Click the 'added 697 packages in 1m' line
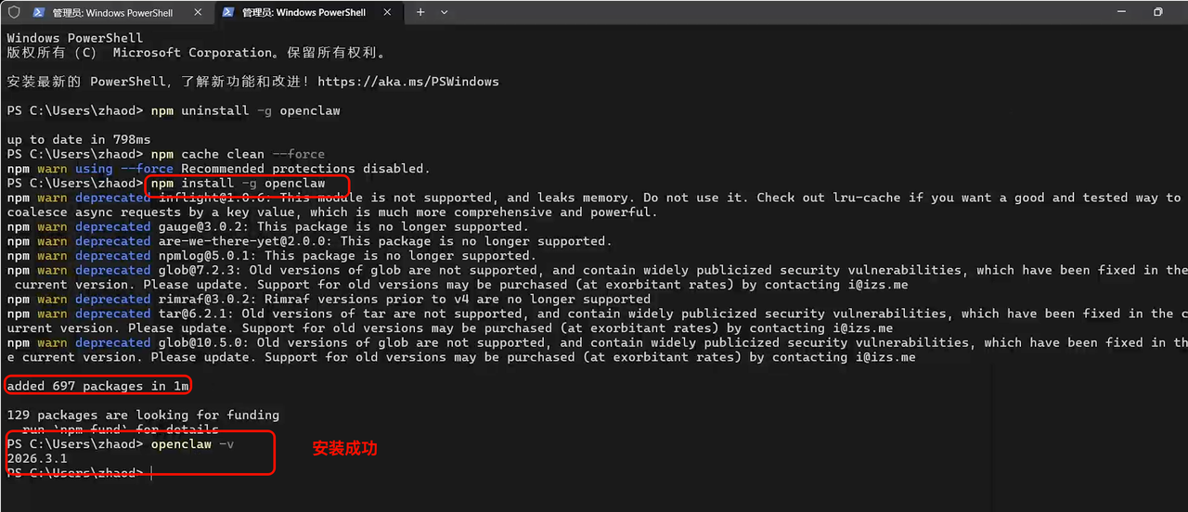The height and width of the screenshot is (512, 1188). 98,386
